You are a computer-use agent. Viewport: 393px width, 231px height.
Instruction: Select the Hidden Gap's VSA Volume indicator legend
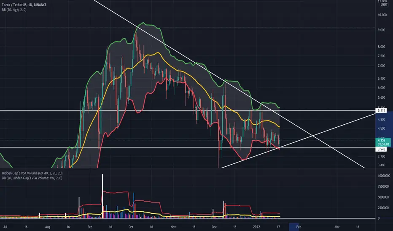coord(32,173)
